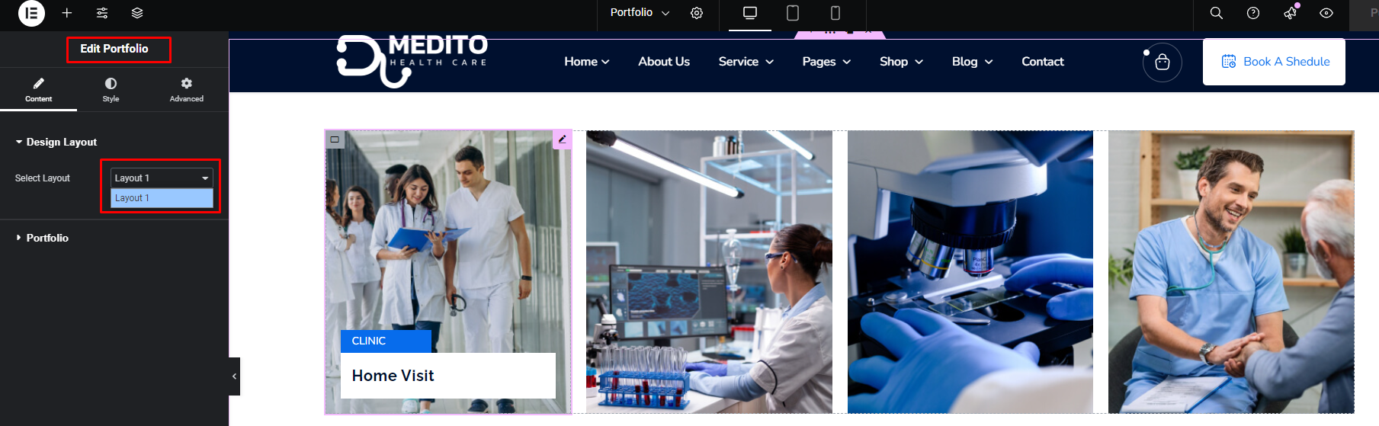Open the Structure layers icon
The height and width of the screenshot is (426, 1379).
coord(137,13)
